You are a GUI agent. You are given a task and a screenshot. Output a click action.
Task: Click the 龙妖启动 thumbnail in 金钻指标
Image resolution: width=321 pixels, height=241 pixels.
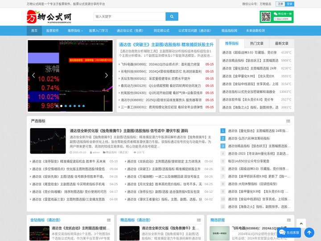pyautogui.click(x=40, y=233)
